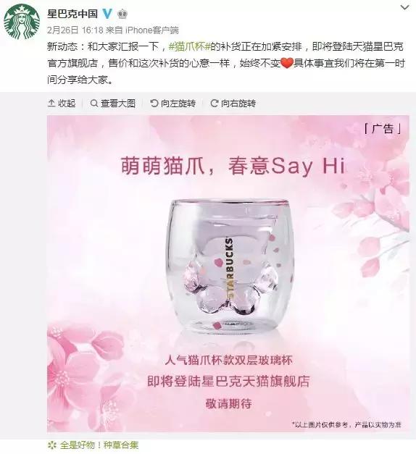Open the 全是好物!种草合集 link
This screenshot has height=454, width=416.
pyautogui.click(x=99, y=445)
